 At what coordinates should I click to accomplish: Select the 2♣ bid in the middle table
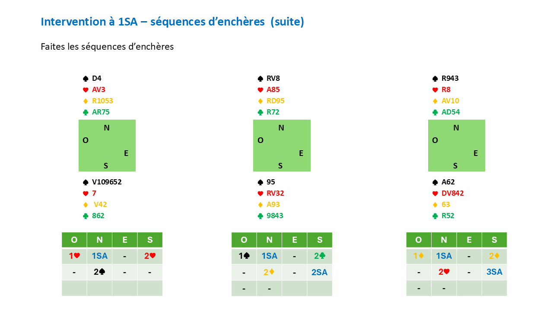coord(319,256)
